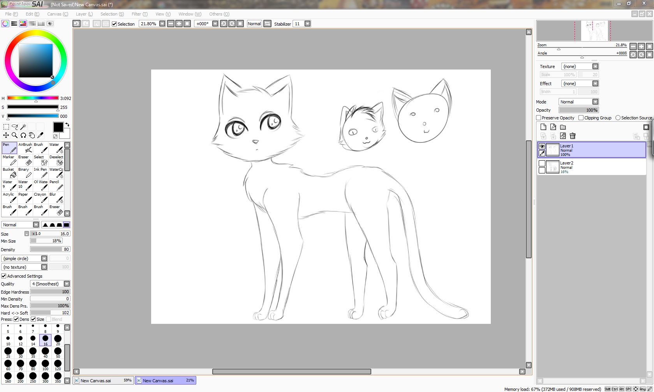
Task: Select the Move tool
Action: pyautogui.click(x=6, y=135)
